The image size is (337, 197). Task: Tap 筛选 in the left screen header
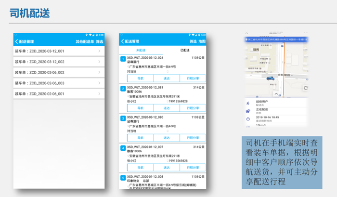click(x=99, y=41)
